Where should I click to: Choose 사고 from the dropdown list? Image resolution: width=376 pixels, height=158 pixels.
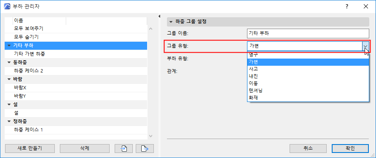[308, 69]
